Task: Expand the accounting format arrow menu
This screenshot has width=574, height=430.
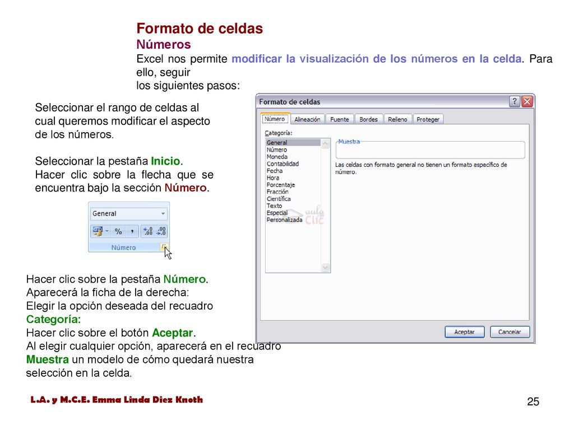Action: point(107,231)
